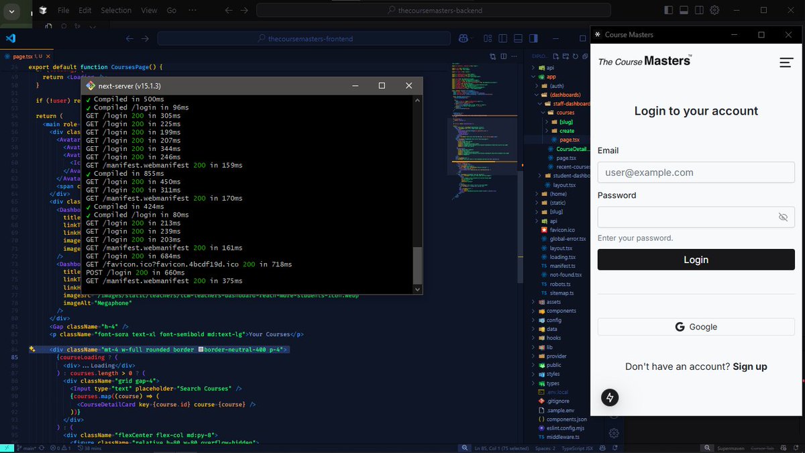
Task: Open File menu in backend window
Action: 63,10
